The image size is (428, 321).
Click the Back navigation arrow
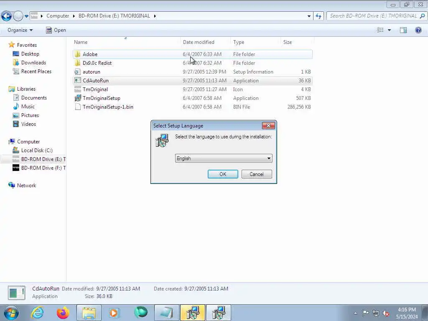tap(7, 16)
